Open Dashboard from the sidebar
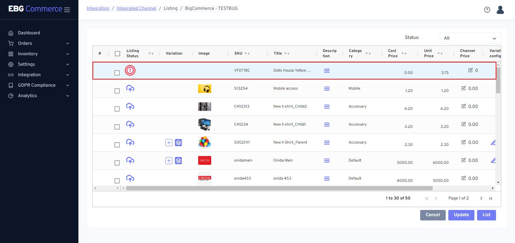This screenshot has width=515, height=243. pos(29,33)
